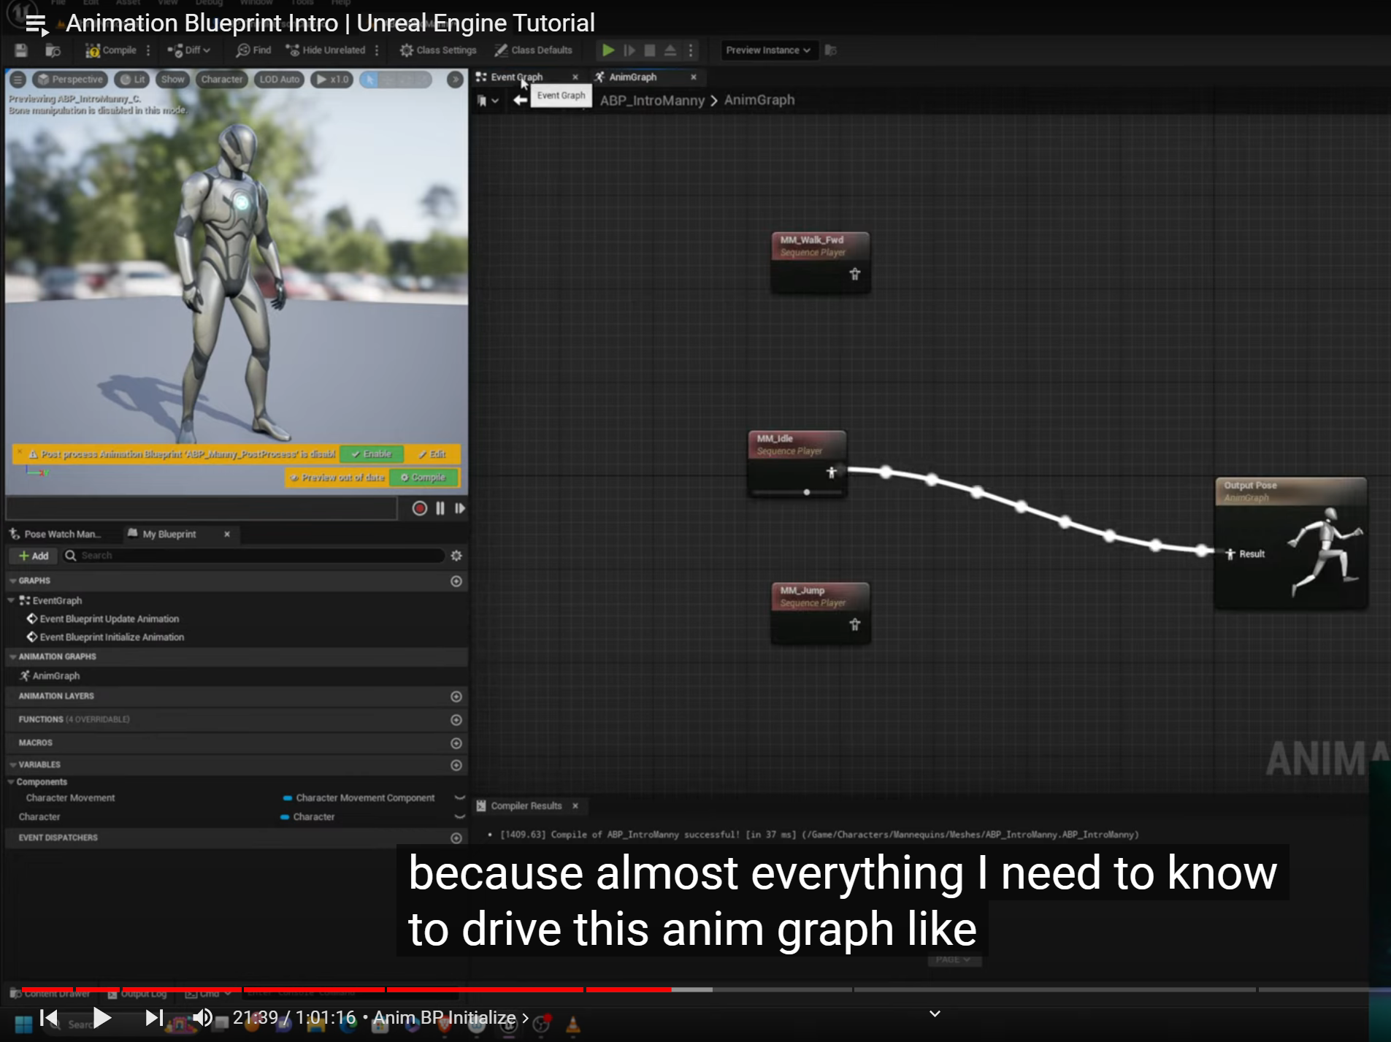
Task: Toggle visibility of Character variable
Action: tap(459, 817)
